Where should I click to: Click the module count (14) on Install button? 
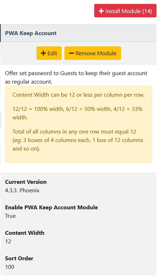[147, 11]
